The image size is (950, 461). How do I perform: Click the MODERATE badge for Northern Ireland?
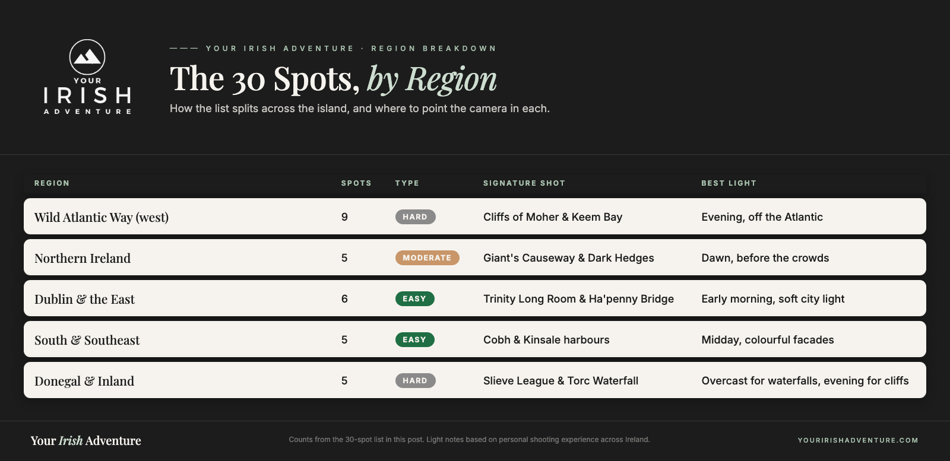(x=427, y=258)
